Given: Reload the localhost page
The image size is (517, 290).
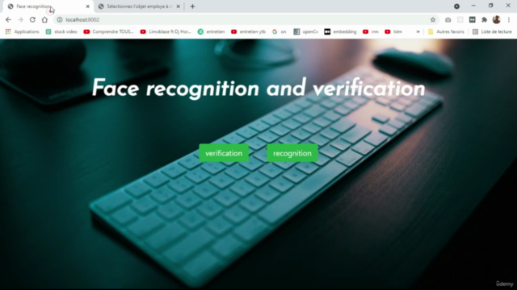Looking at the screenshot, I should coord(32,19).
